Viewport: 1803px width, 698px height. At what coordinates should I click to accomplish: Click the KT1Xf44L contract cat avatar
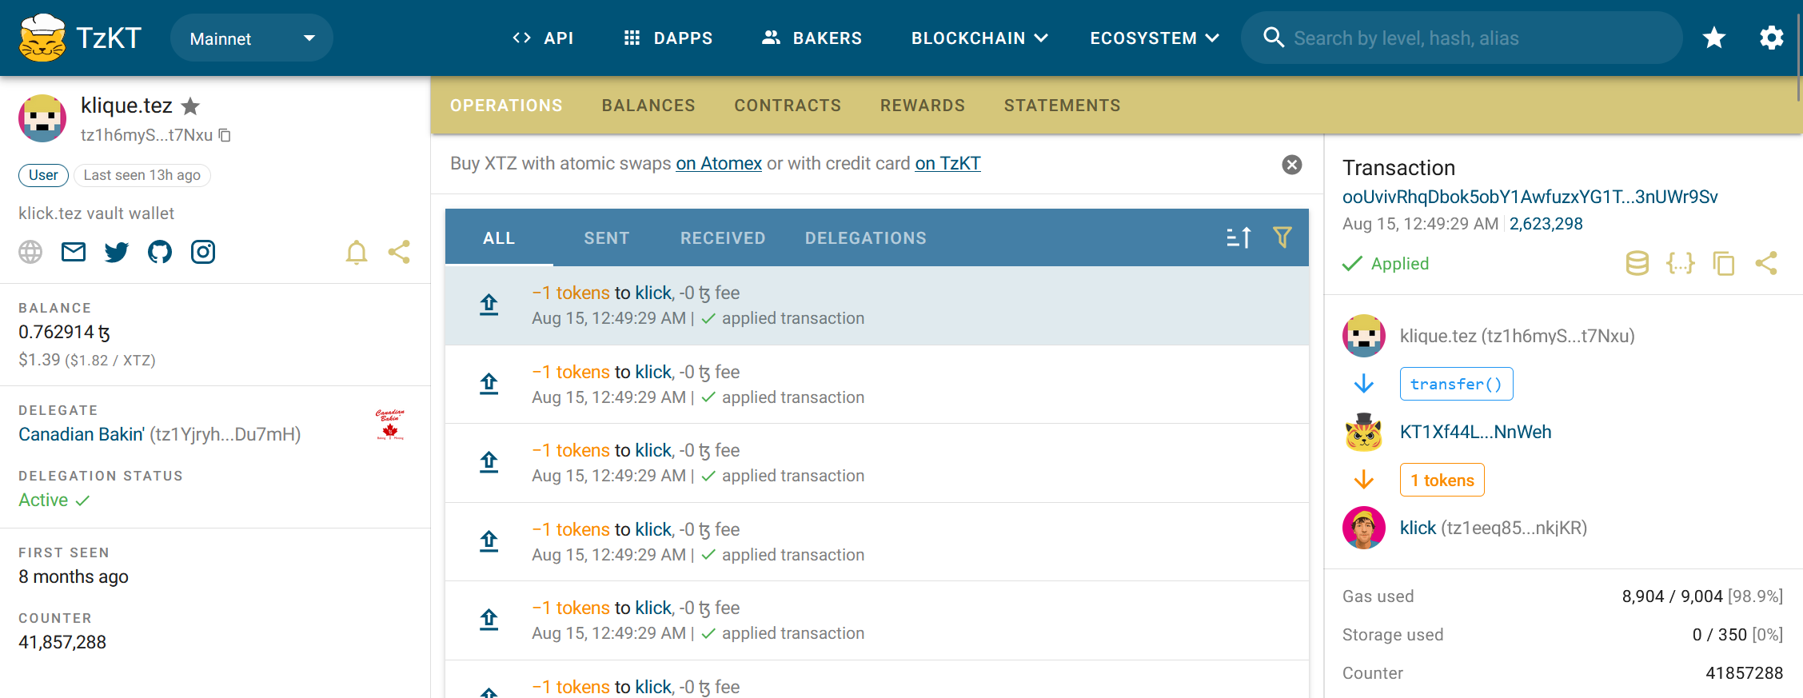1364,432
